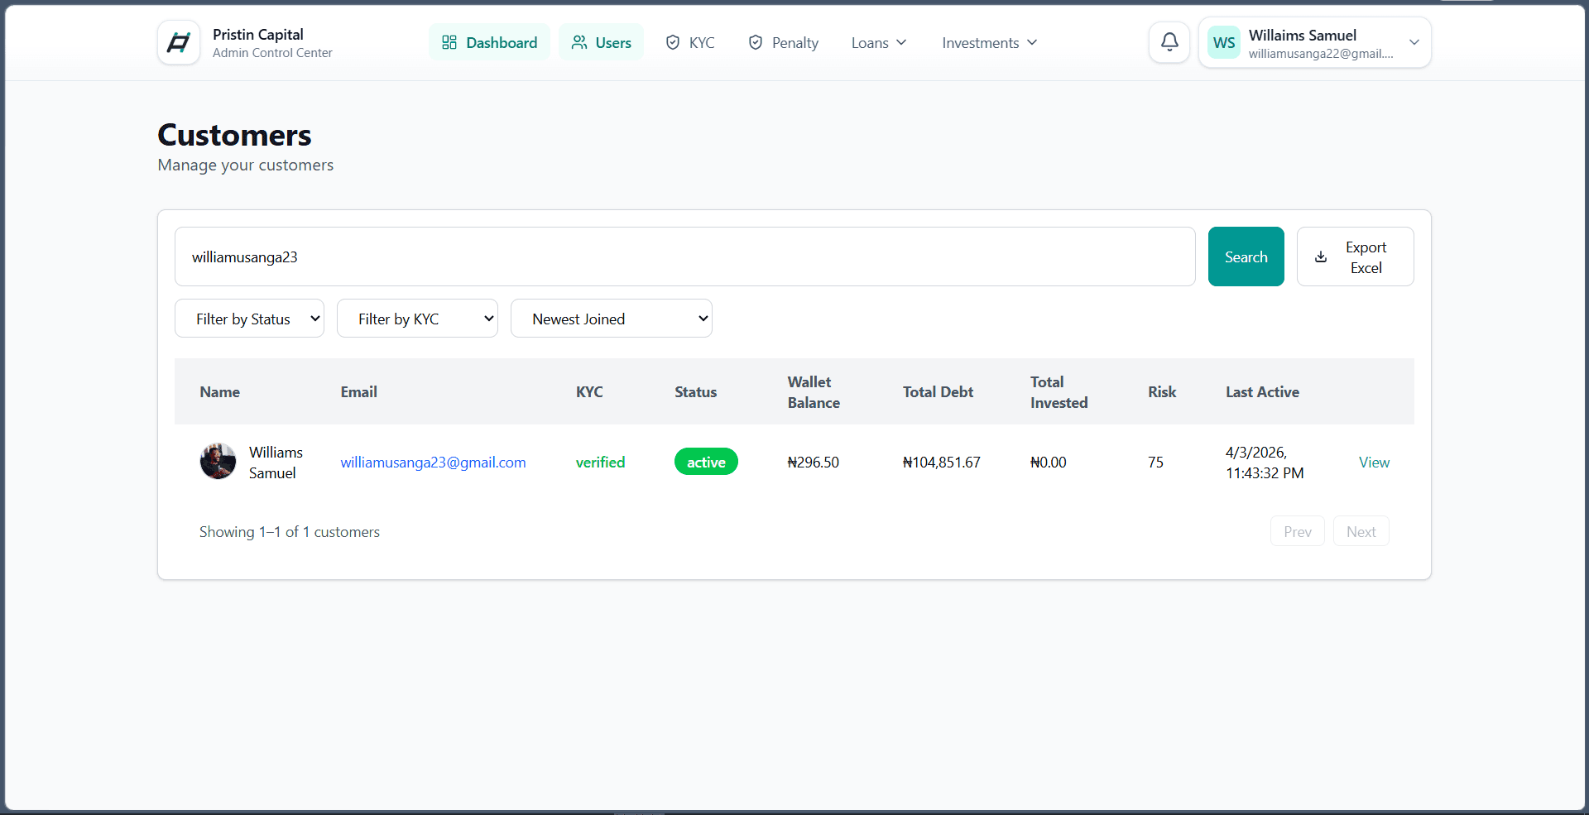Click the KYC shield icon
The width and height of the screenshot is (1589, 815).
[x=673, y=42]
